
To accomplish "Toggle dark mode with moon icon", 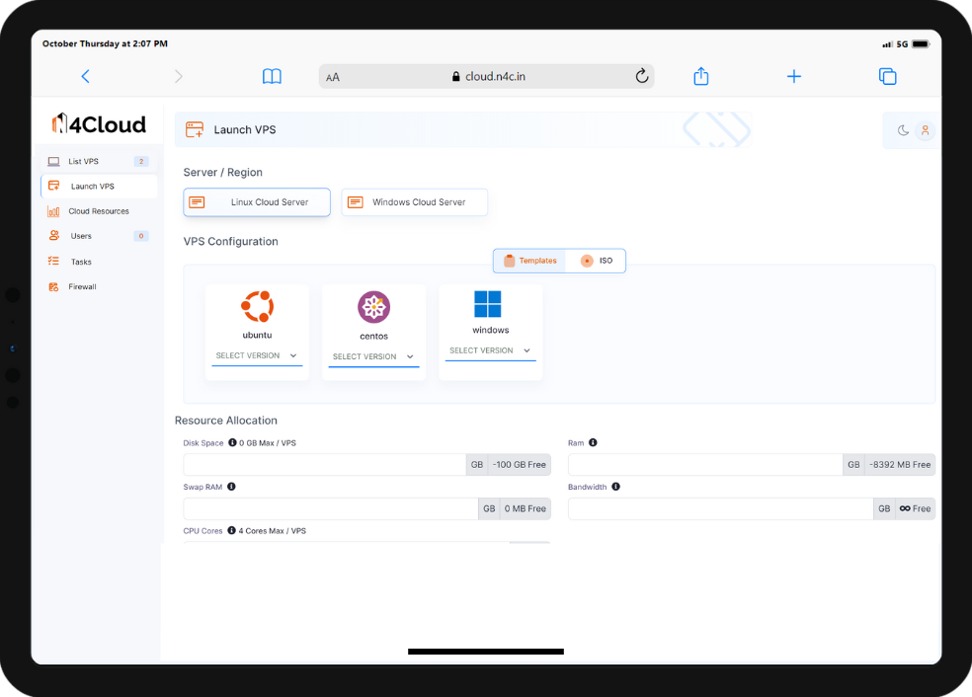I will pos(903,130).
